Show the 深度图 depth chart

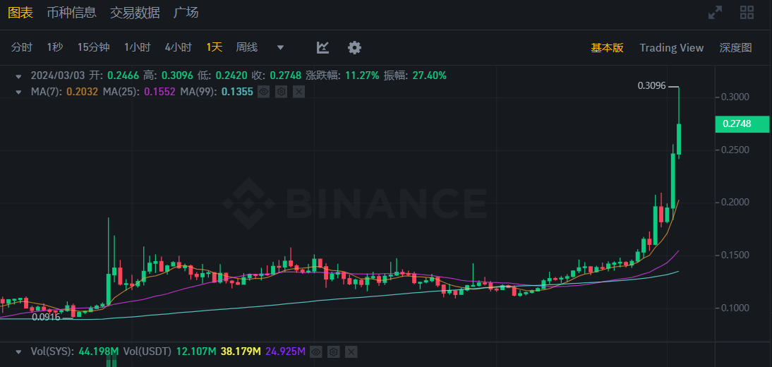[735, 47]
